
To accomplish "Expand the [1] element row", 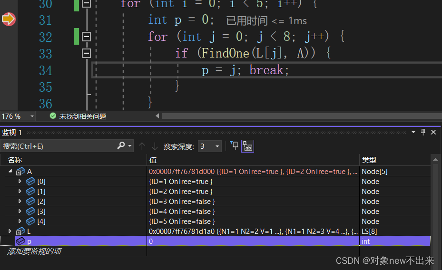I will coord(20,191).
